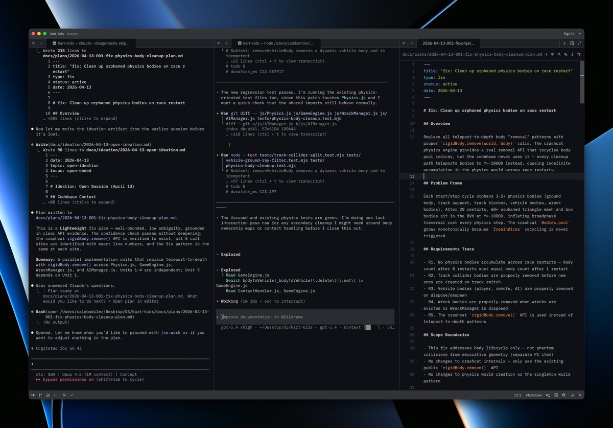Open notifications bell icon in status bar
The width and height of the screenshot is (613, 428).
click(x=573, y=395)
